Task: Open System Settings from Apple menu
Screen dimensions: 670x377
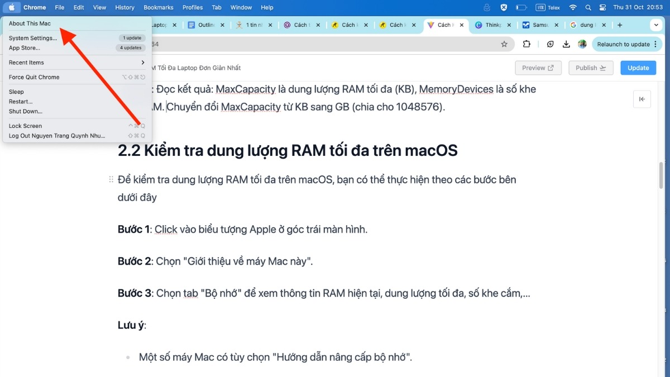Action: pos(77,38)
